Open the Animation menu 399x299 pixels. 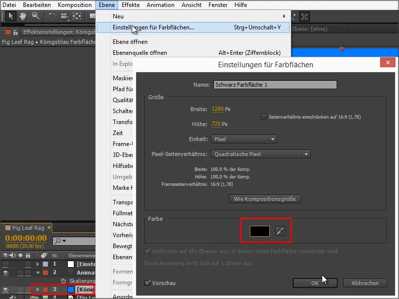161,5
